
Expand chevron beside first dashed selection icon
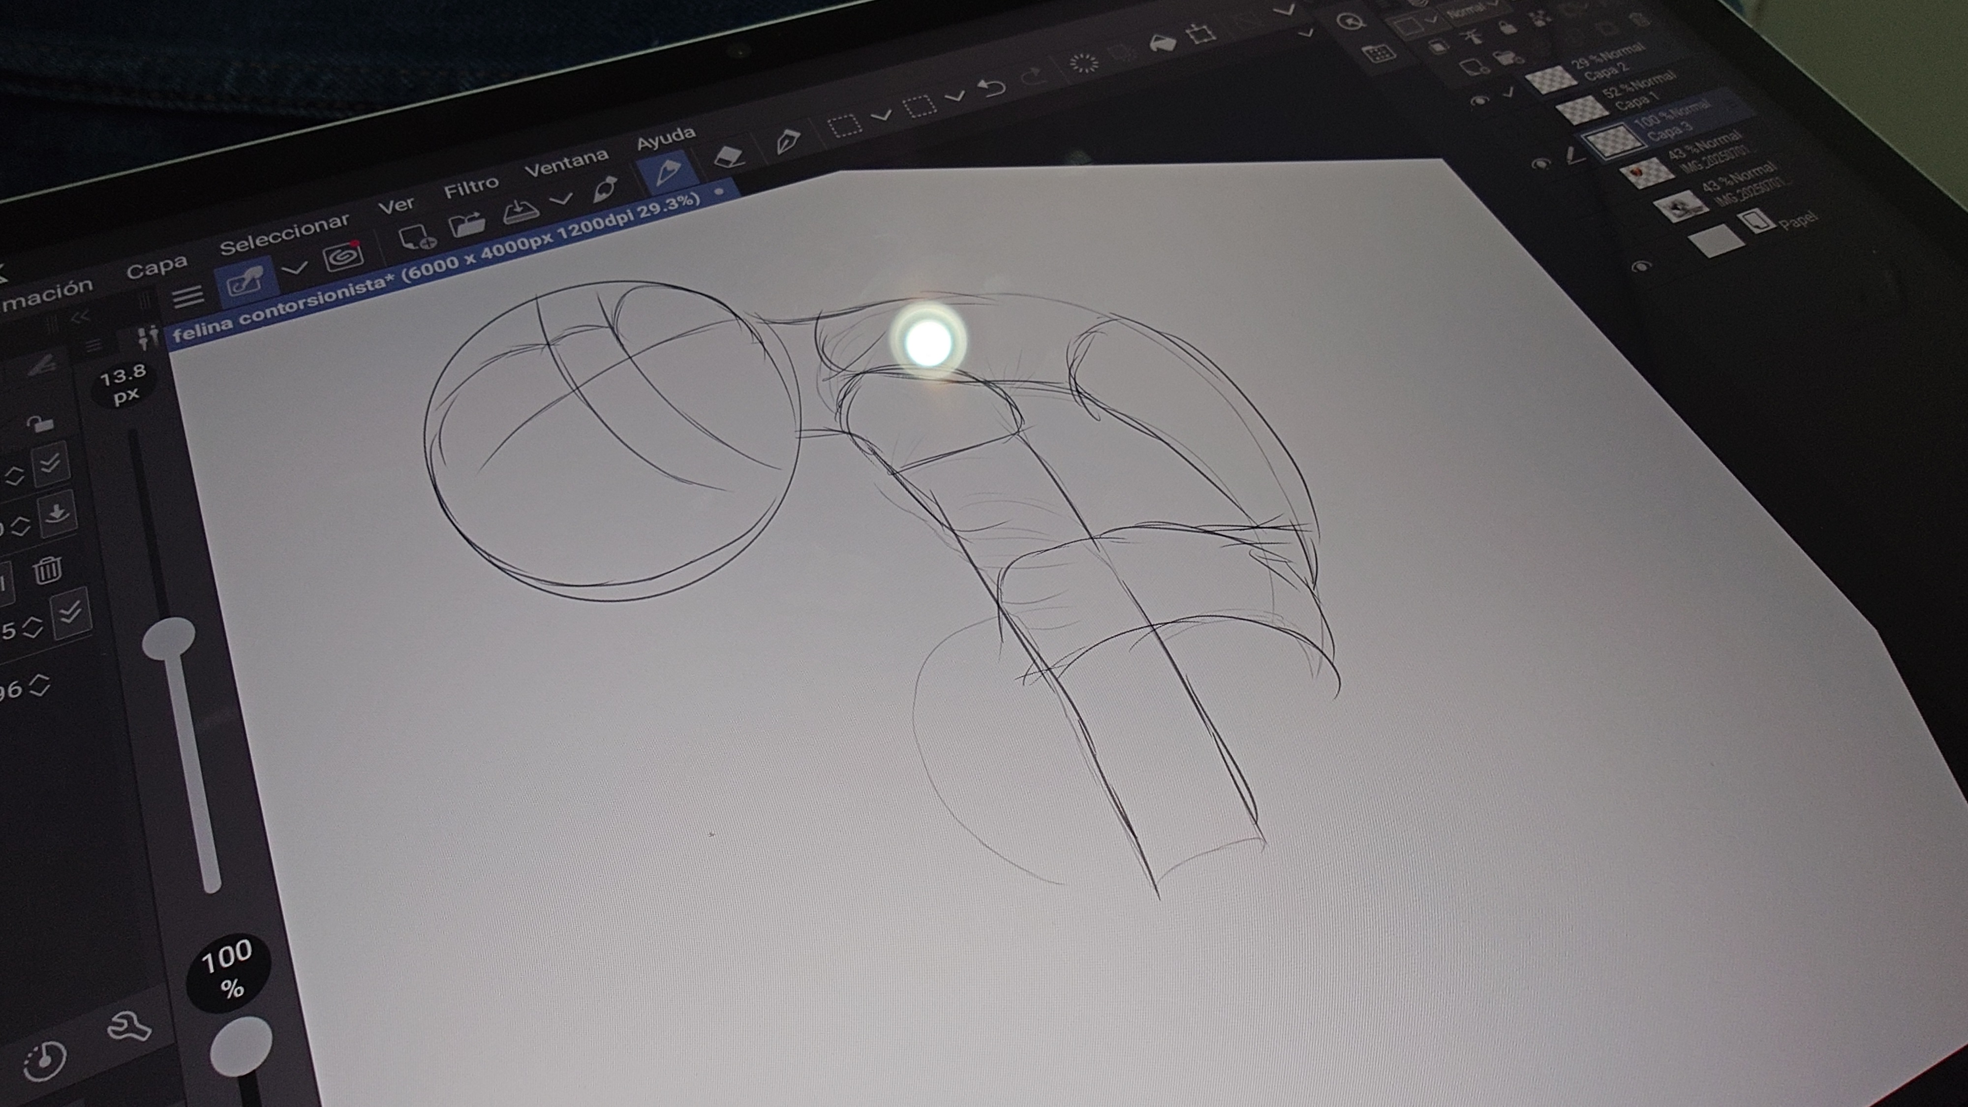pos(882,115)
